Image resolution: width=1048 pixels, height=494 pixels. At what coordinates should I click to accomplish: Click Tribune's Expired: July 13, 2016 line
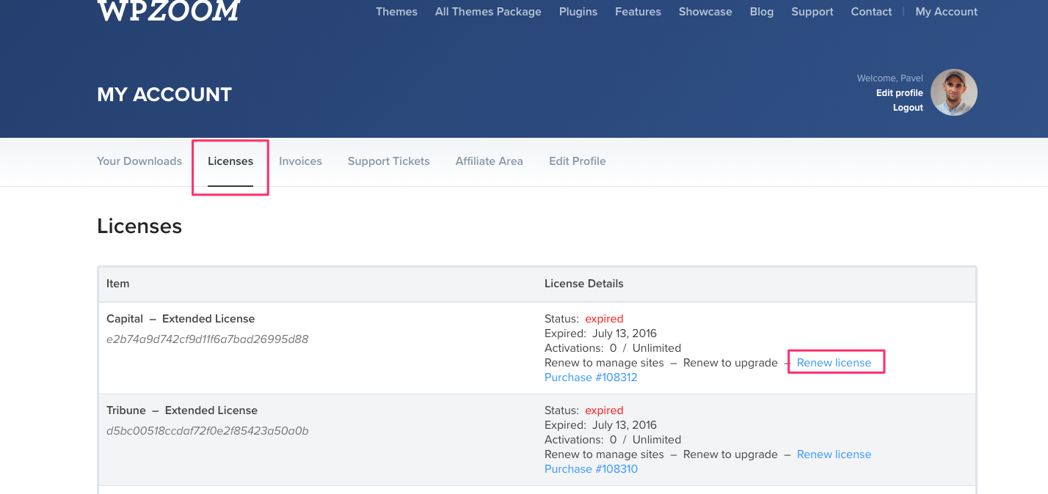(x=600, y=425)
